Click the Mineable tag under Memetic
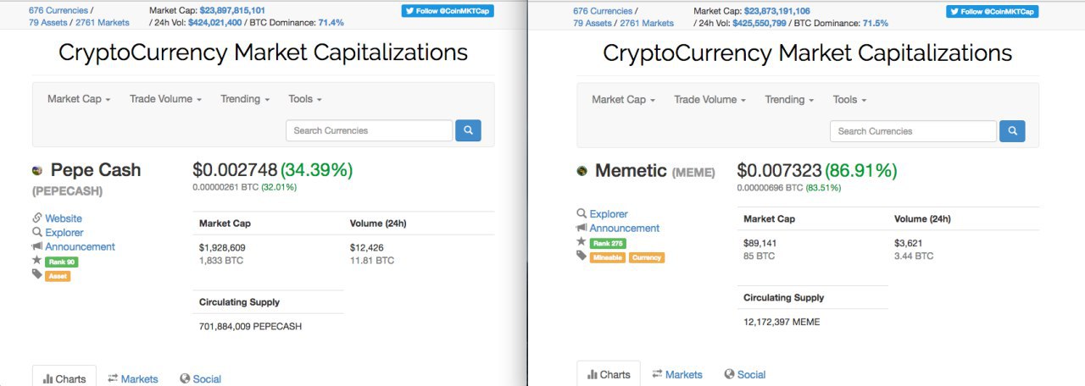Screen dimensions: 1085x386 pyautogui.click(x=608, y=257)
